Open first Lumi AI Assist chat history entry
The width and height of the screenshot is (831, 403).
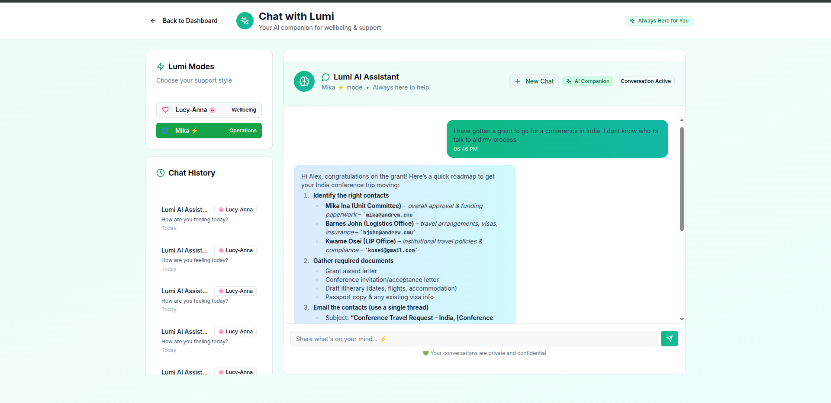[209, 218]
